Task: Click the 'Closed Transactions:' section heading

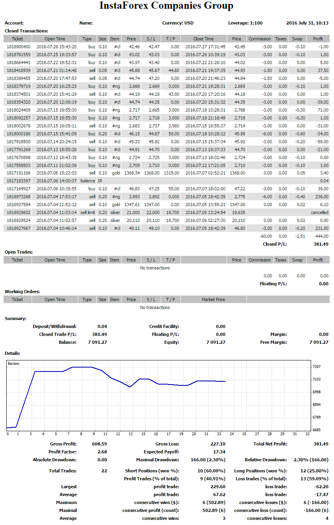Action: (x=26, y=31)
